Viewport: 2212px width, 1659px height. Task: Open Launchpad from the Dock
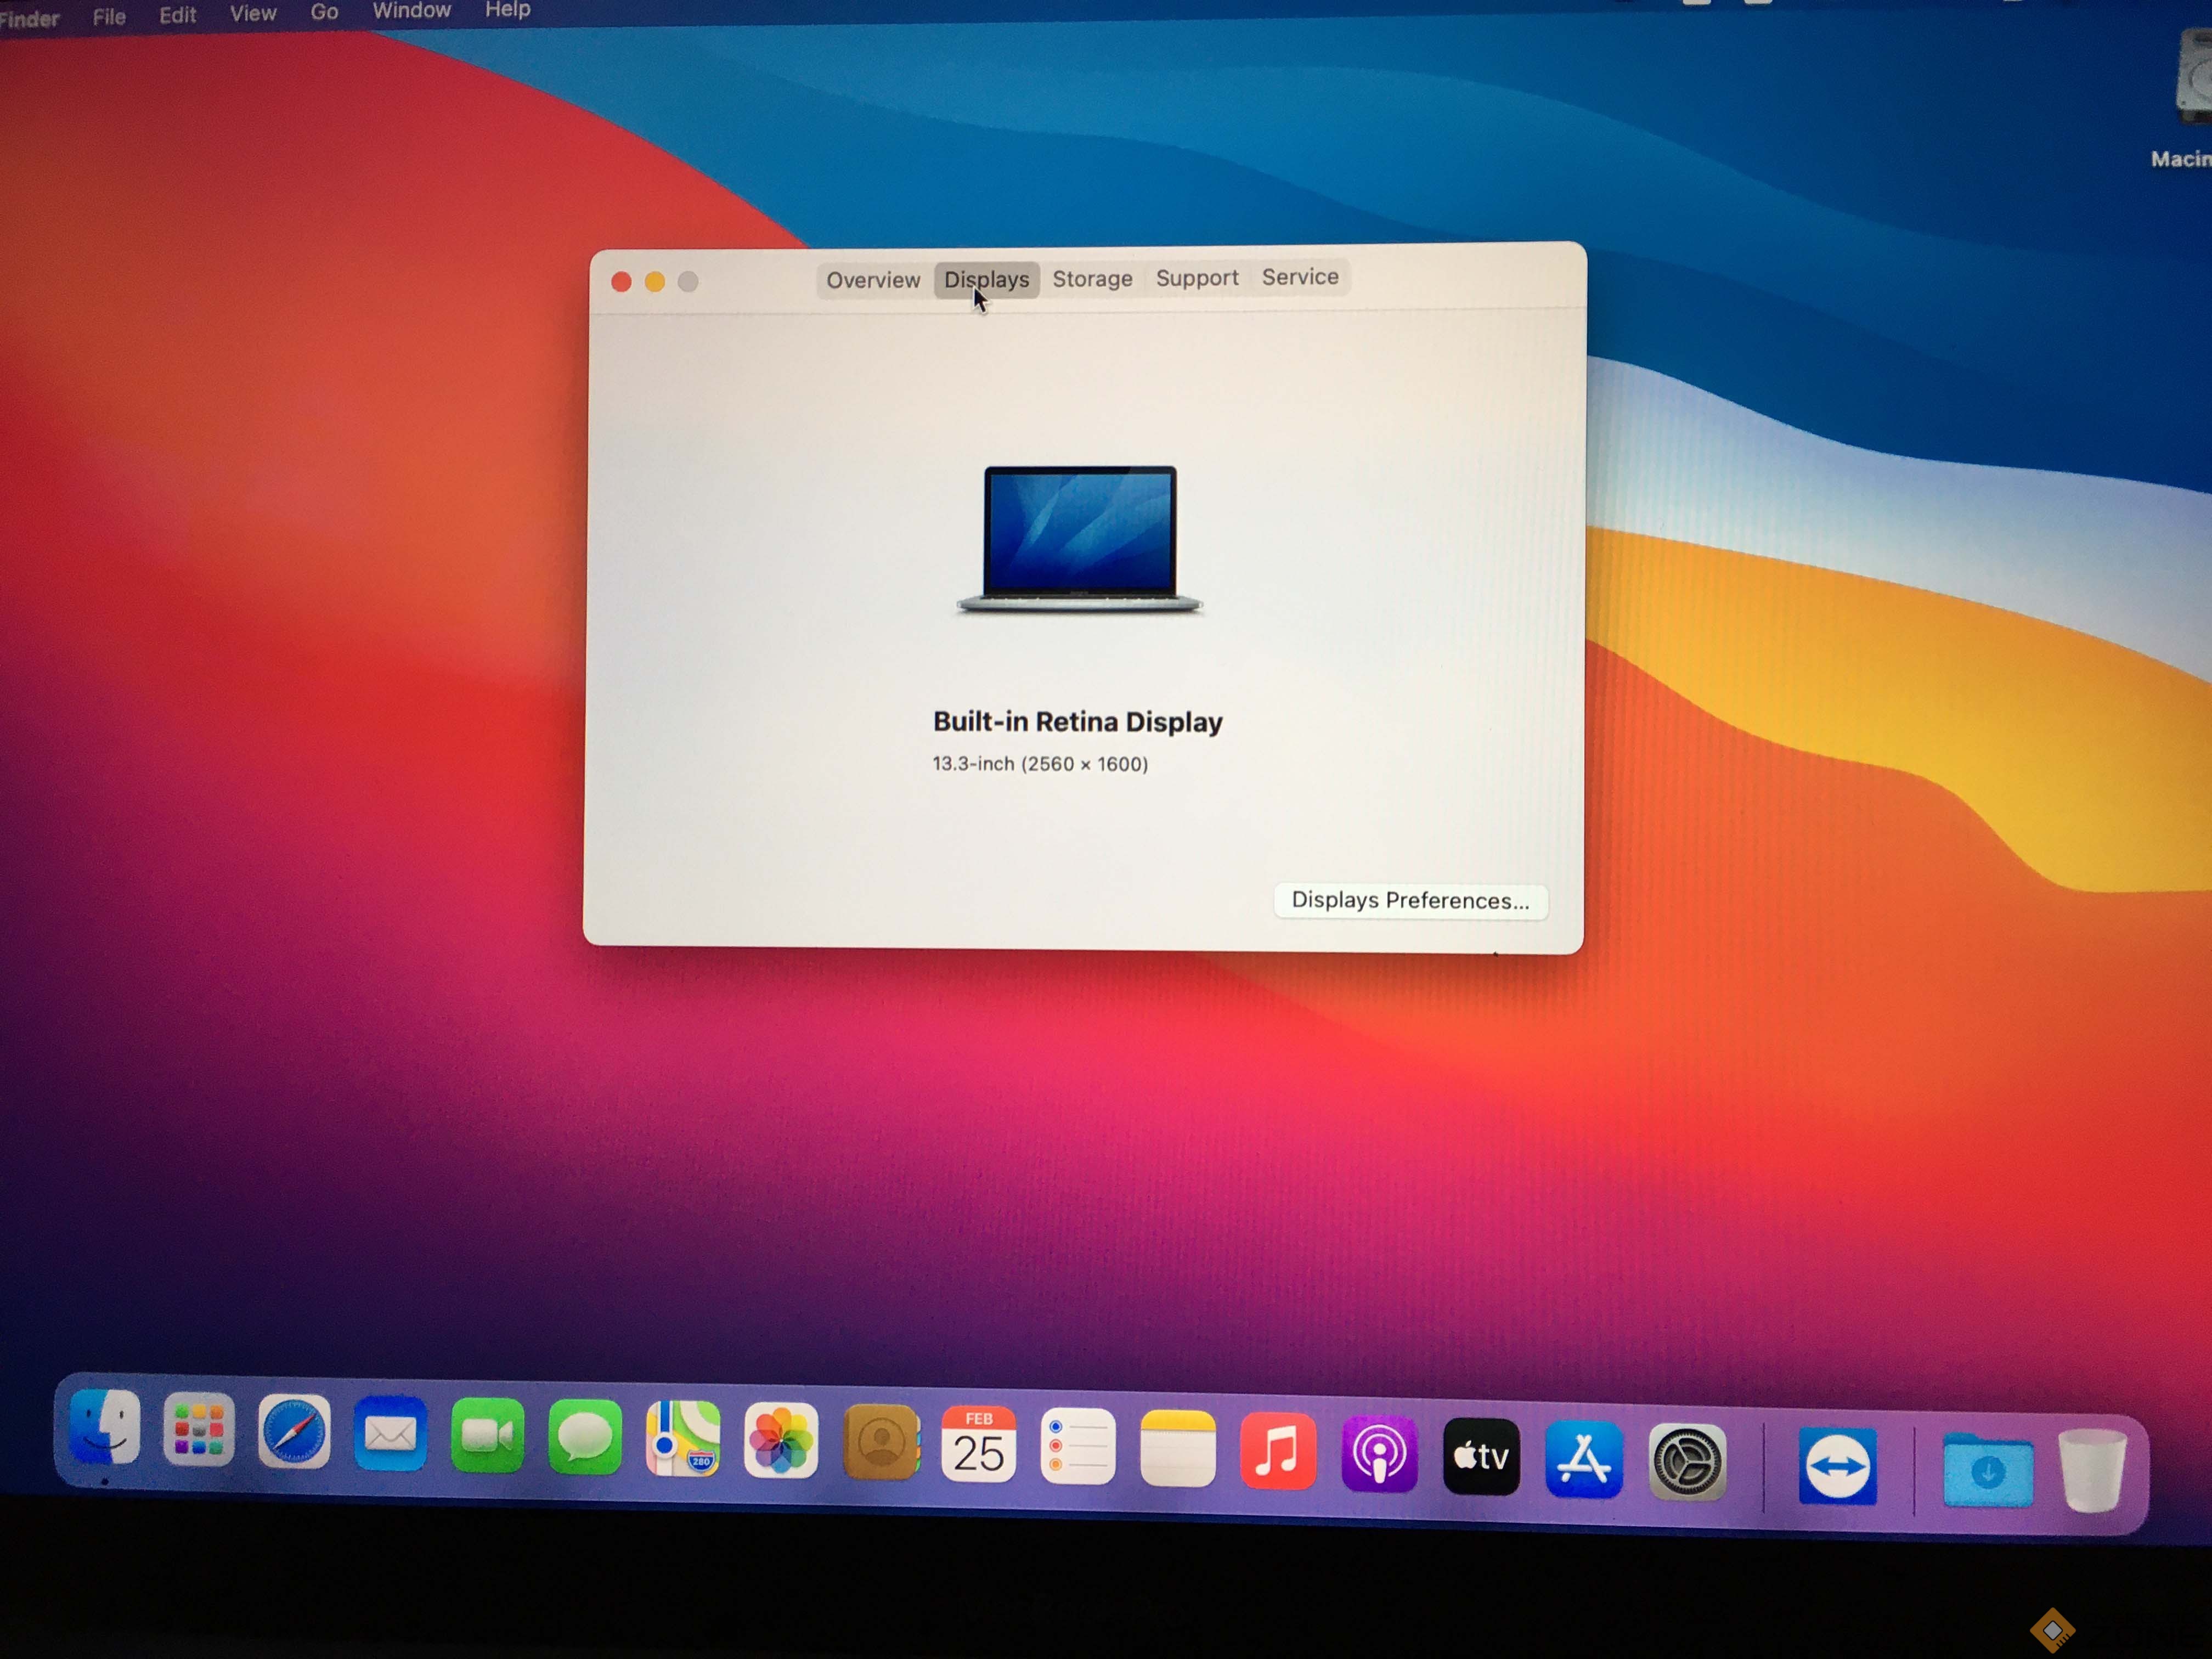coord(198,1429)
